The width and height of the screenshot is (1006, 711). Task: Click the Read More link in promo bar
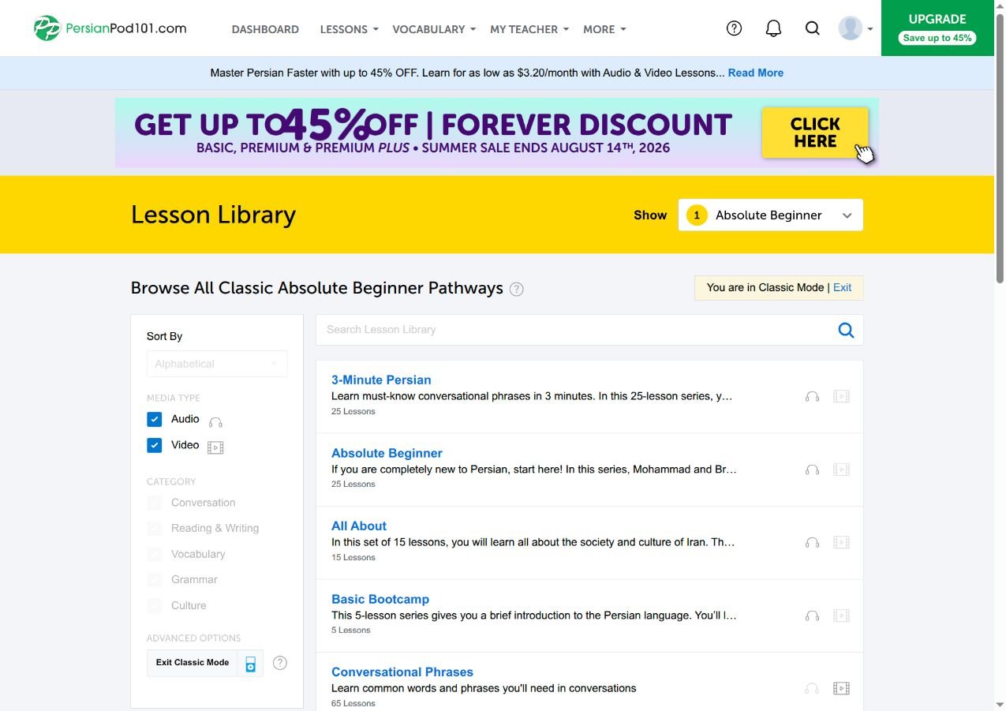point(755,73)
